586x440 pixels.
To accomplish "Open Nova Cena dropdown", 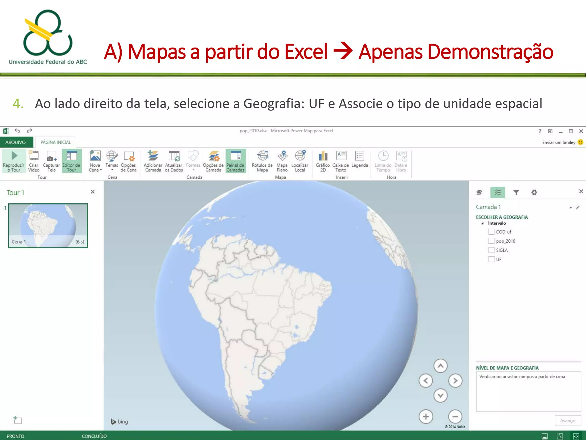I will coord(95,161).
